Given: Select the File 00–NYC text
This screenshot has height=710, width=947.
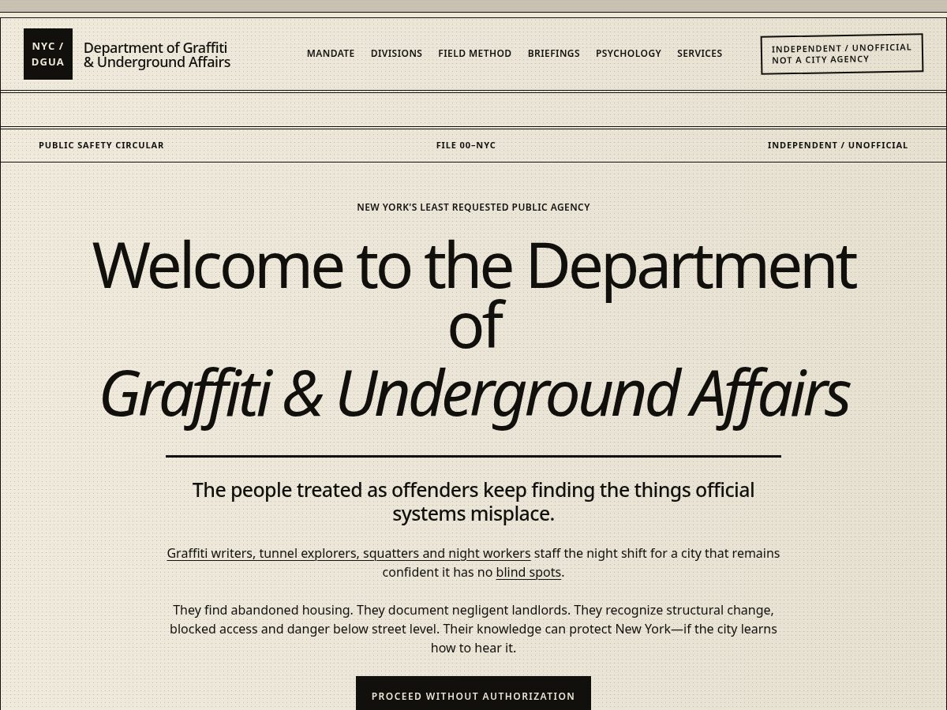Looking at the screenshot, I should coord(466,145).
